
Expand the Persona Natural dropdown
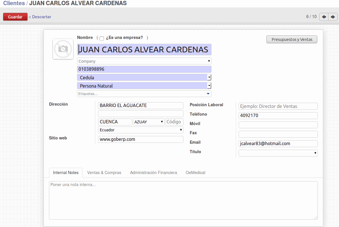(209, 86)
